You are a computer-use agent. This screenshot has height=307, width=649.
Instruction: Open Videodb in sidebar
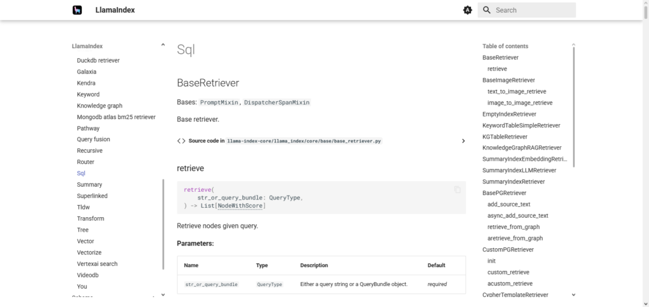87,275
